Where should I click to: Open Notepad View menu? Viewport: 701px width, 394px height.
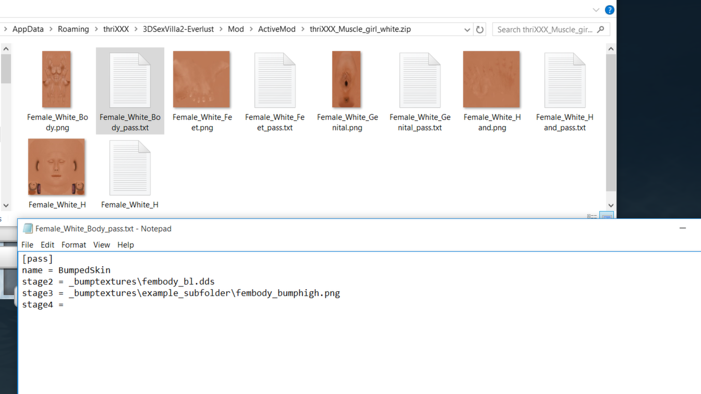point(101,244)
